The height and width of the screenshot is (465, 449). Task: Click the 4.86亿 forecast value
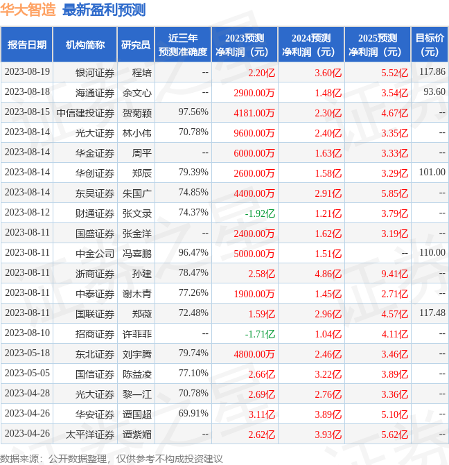click(328, 274)
